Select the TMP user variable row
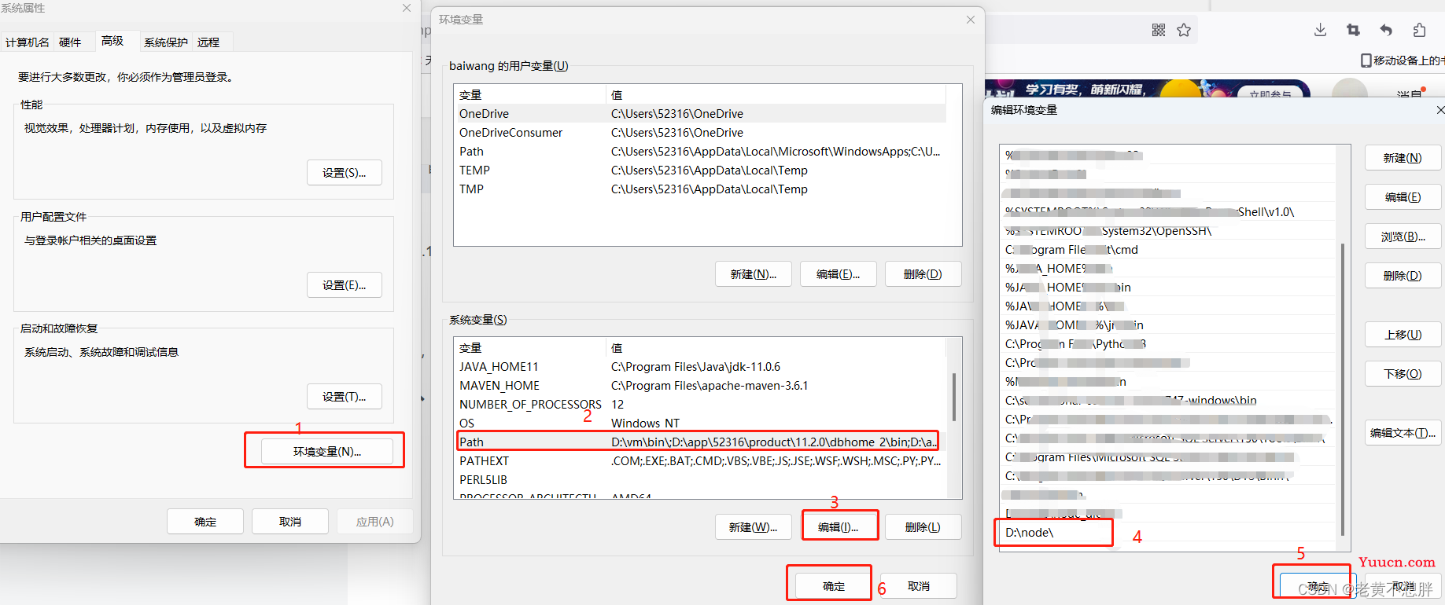The image size is (1445, 605). (x=700, y=189)
